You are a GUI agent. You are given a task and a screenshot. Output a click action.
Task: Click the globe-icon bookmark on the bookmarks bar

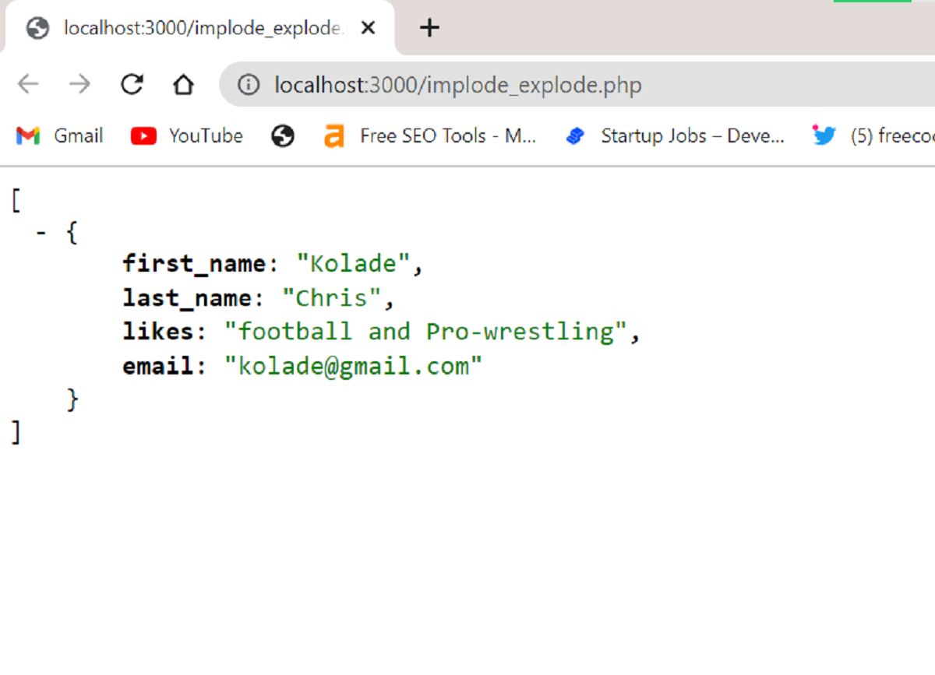[x=282, y=135]
